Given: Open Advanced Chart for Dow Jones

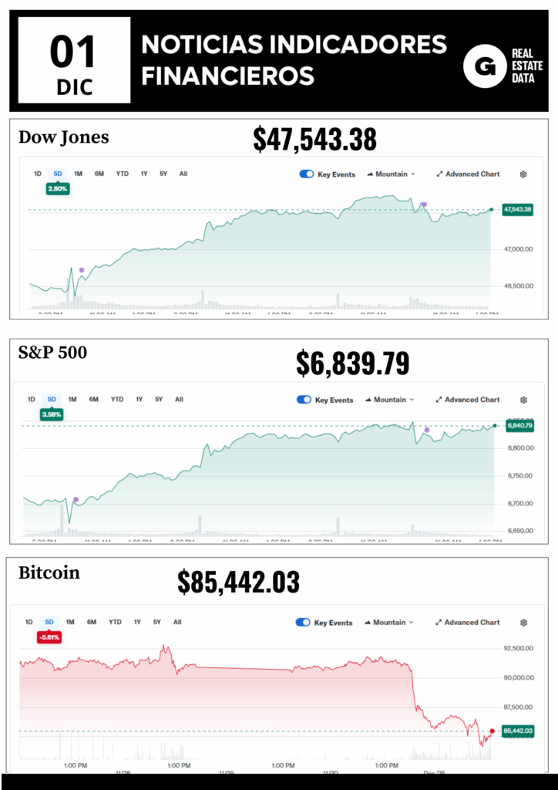Looking at the screenshot, I should [x=468, y=174].
